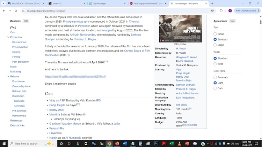Open the Central Board of Film Certification link

pos(137,51)
